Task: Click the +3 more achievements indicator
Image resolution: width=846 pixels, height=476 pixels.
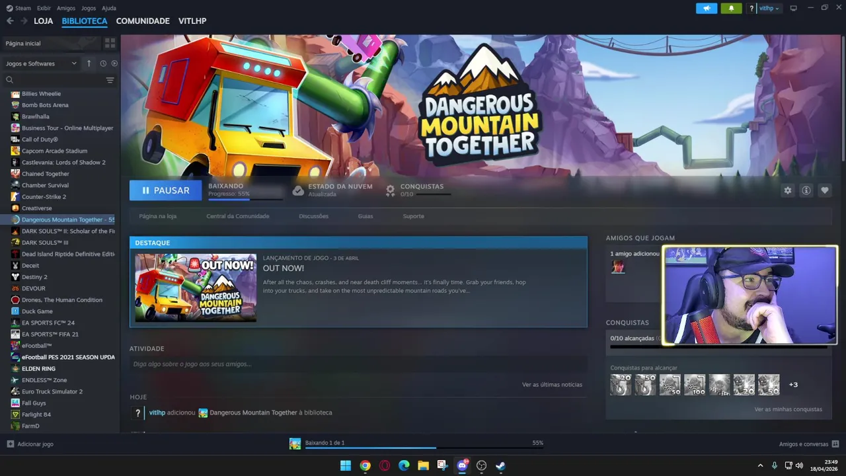Action: coord(793,385)
